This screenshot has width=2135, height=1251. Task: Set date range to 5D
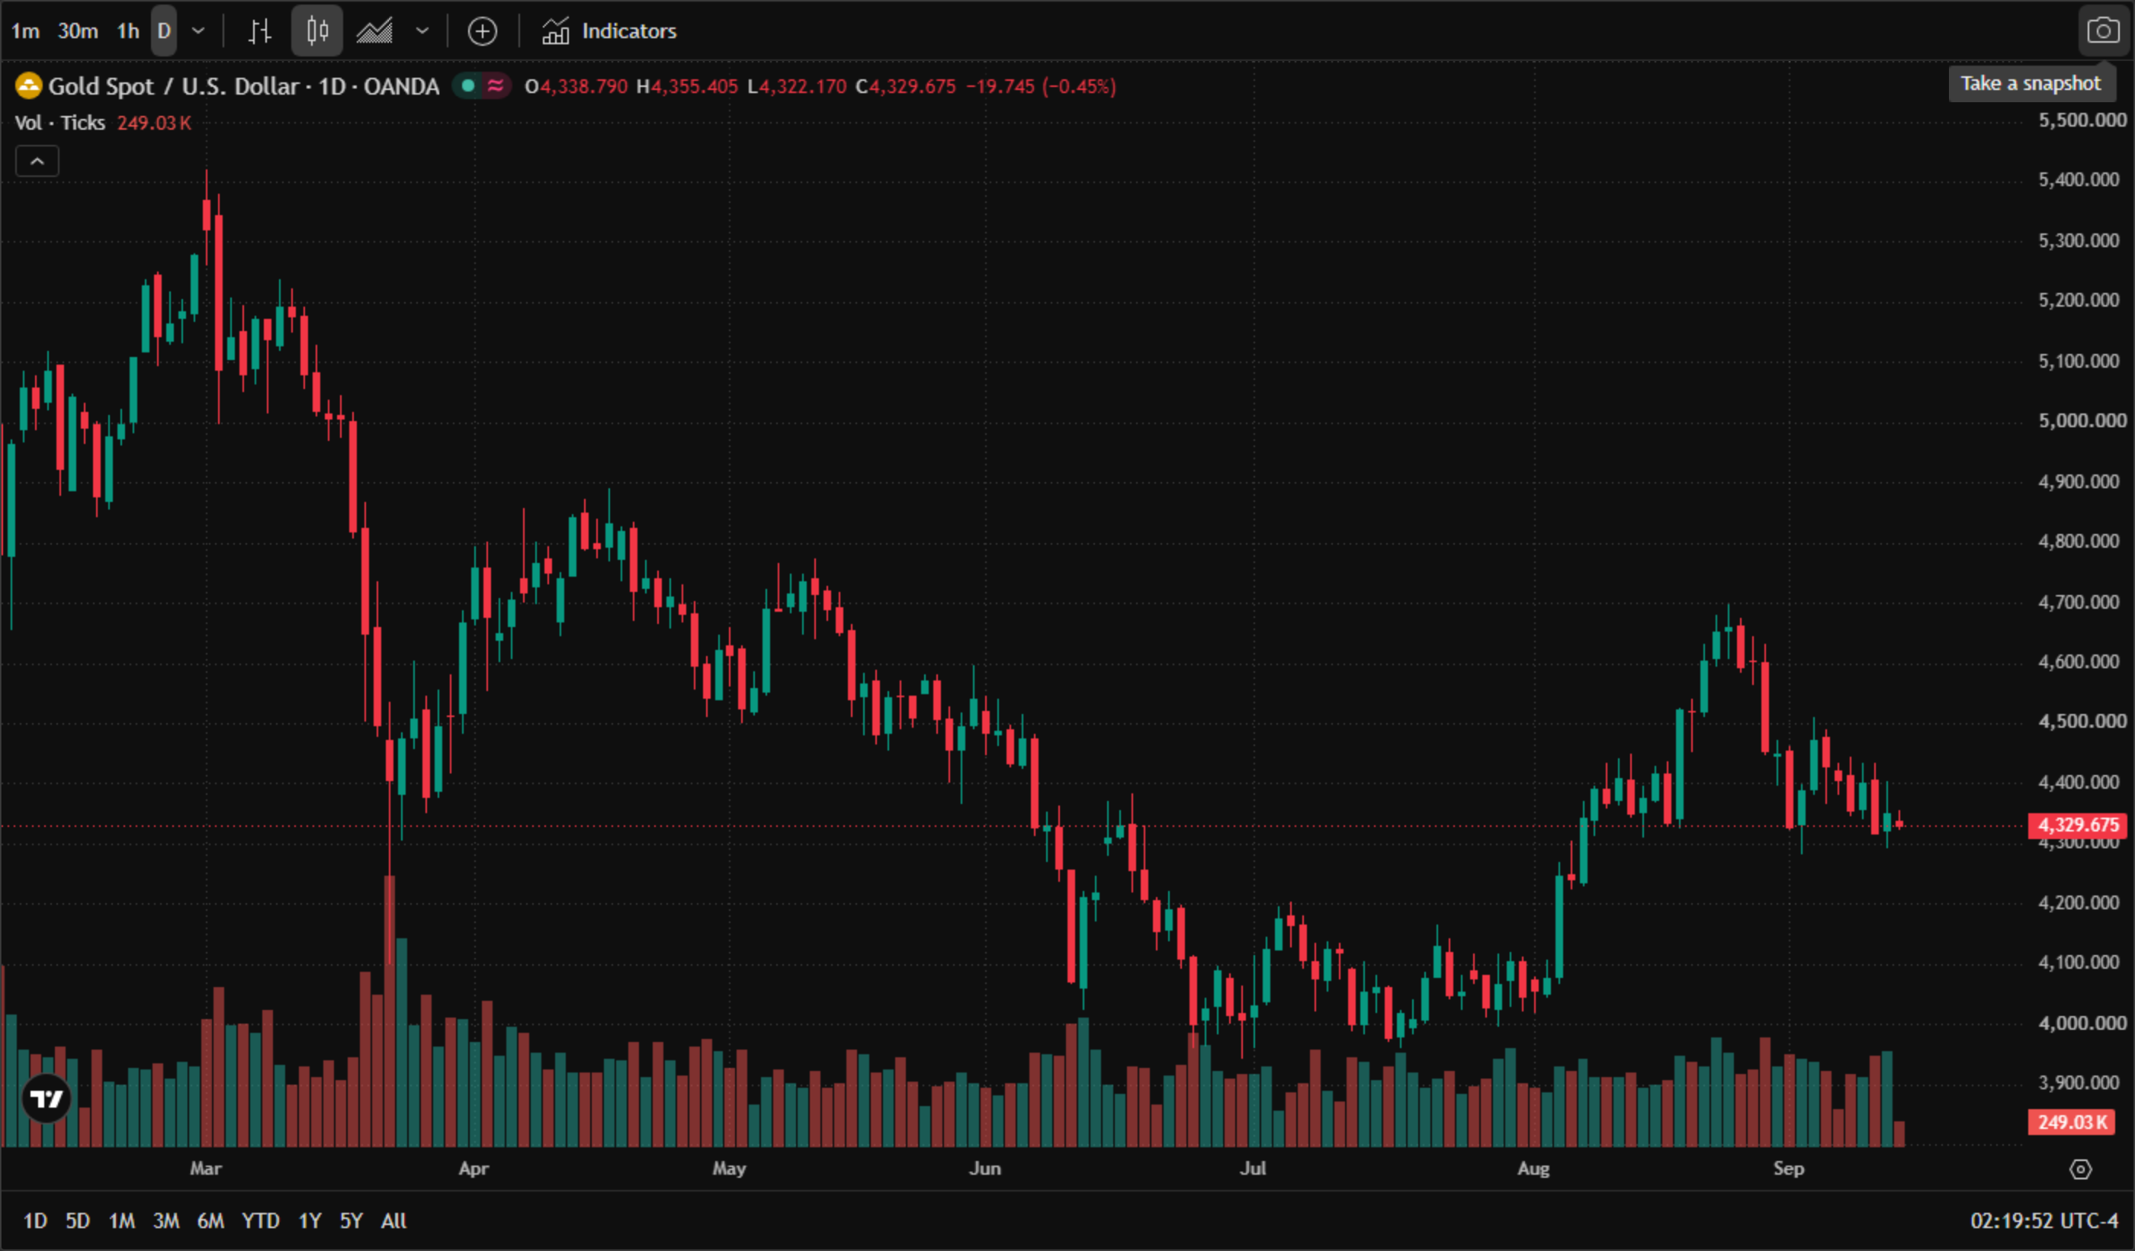[78, 1220]
